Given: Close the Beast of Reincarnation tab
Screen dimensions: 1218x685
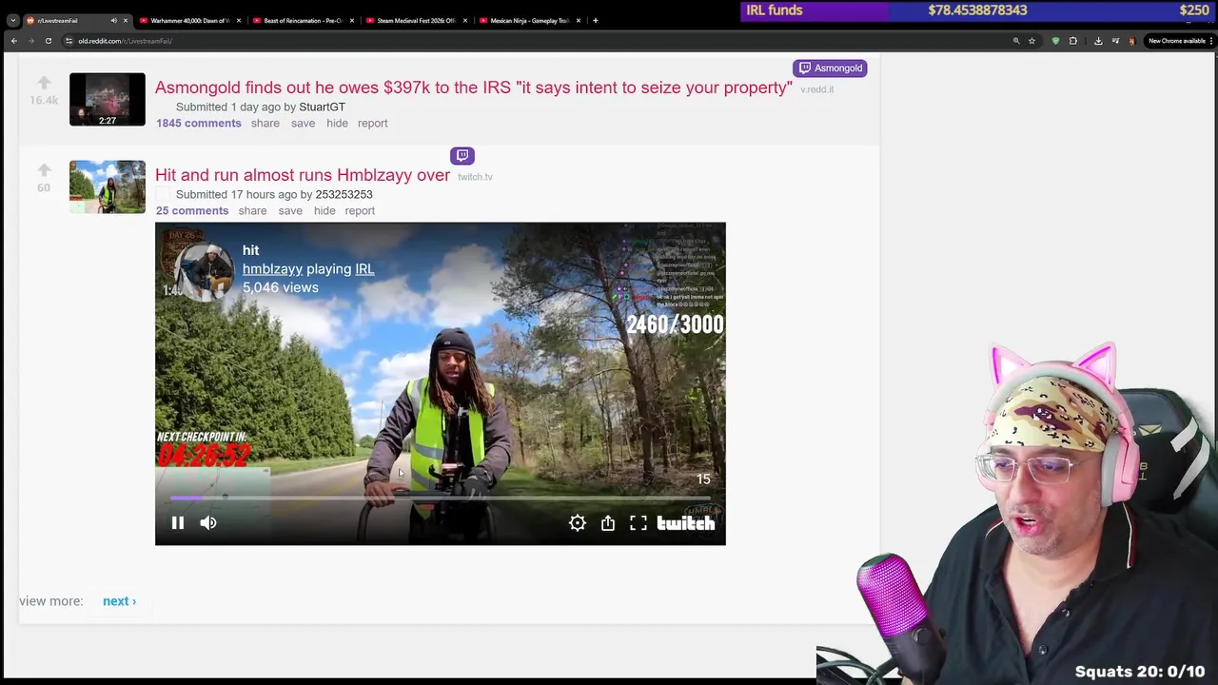Looking at the screenshot, I should (352, 20).
